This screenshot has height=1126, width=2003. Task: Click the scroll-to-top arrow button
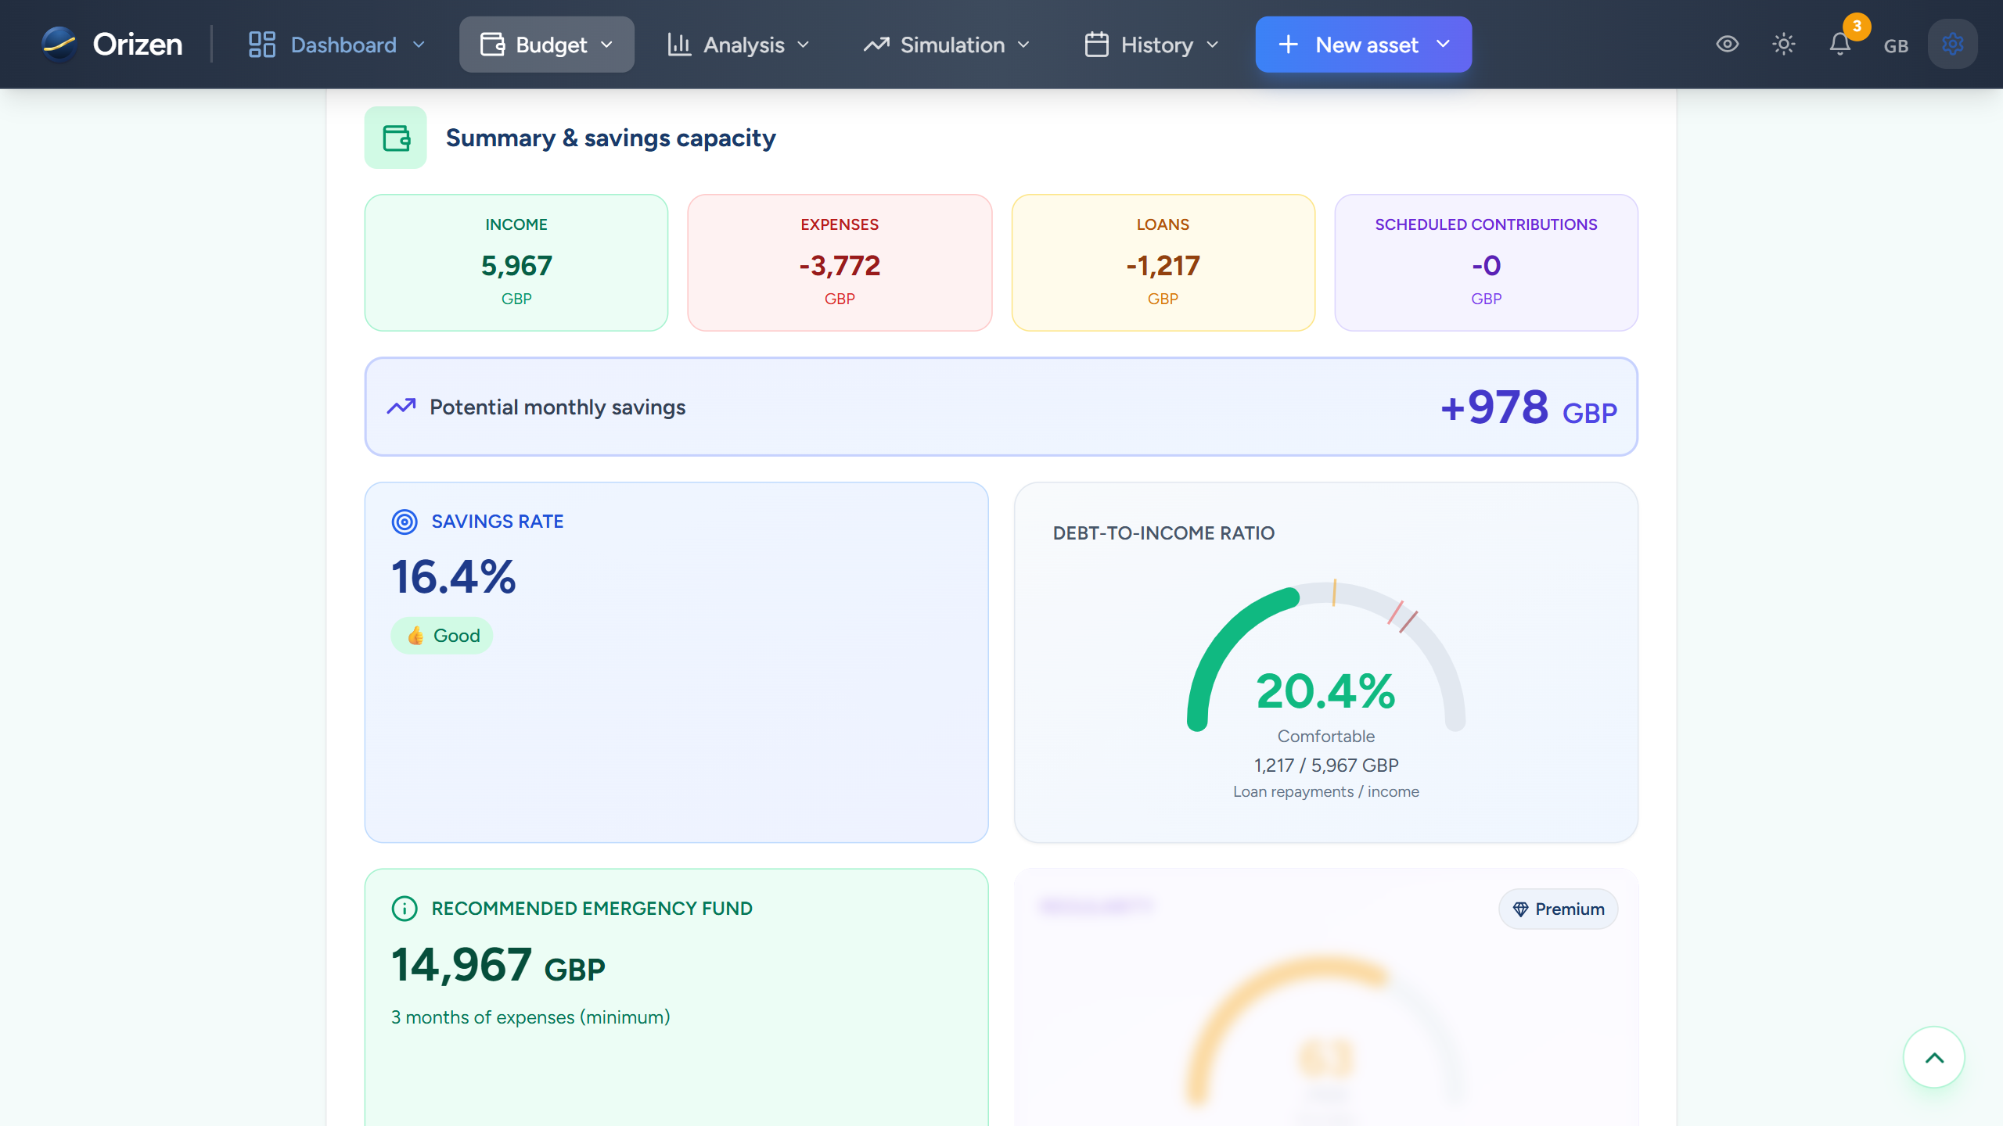[1933, 1057]
